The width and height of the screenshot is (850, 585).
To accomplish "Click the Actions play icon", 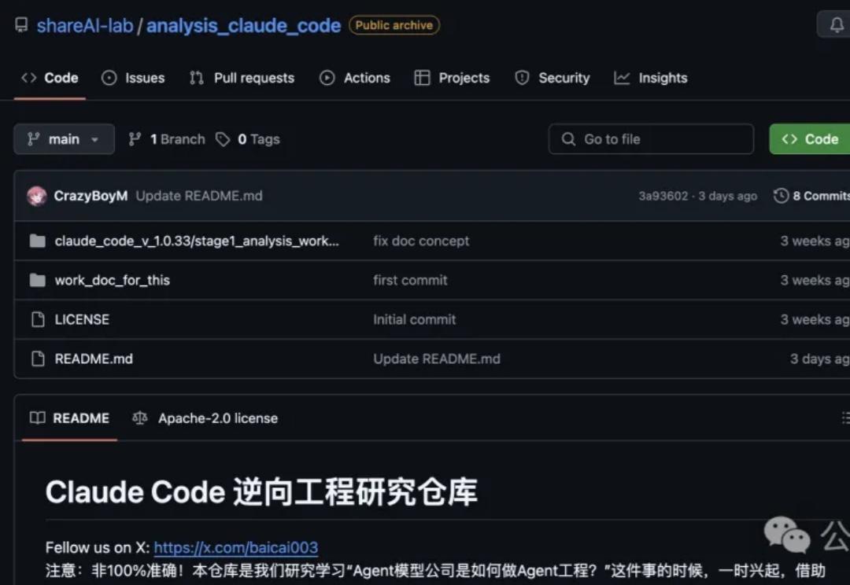I will [327, 78].
